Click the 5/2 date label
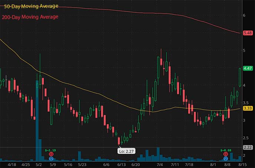The image size is (255, 168). tap(39, 164)
